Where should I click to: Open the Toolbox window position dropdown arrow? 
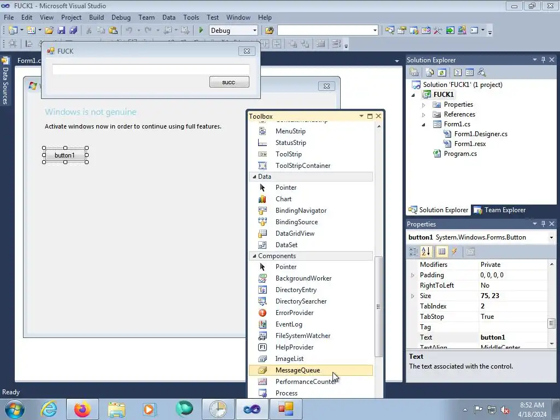coord(361,116)
